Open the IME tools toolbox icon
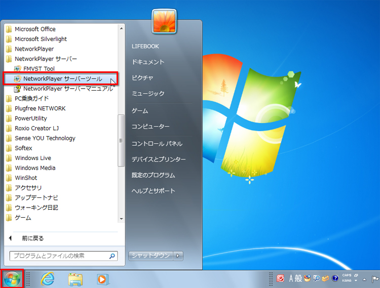This screenshot has height=288, width=380. (325, 278)
